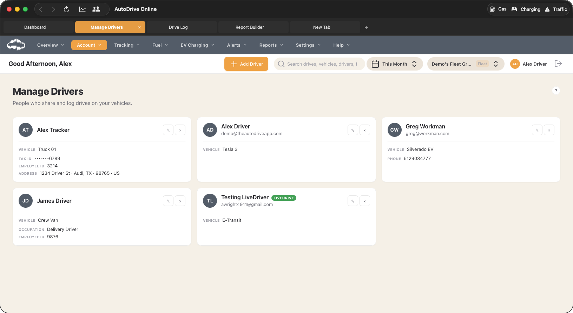
Task: Click the logout icon beside Alex Driver
Action: click(x=558, y=64)
